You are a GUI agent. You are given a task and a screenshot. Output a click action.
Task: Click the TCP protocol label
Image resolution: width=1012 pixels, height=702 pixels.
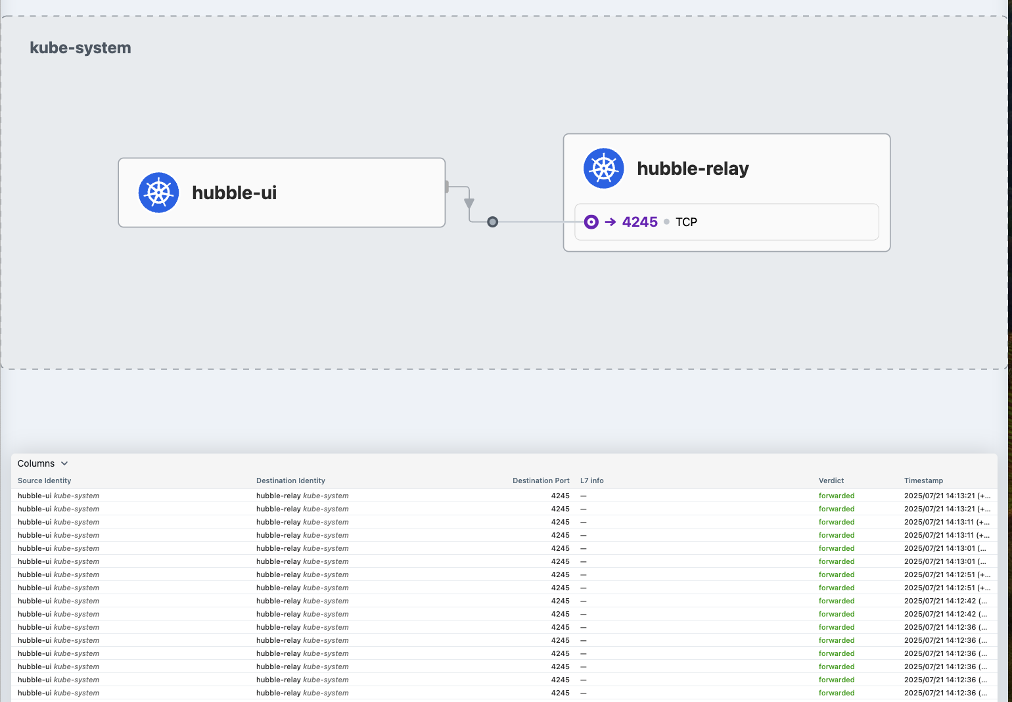686,222
